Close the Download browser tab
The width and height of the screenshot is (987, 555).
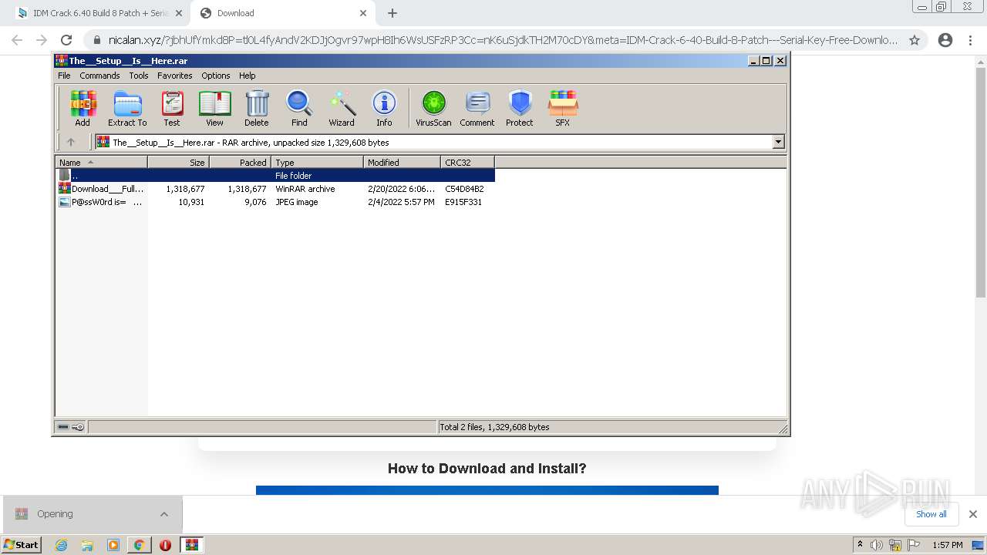[x=363, y=13]
